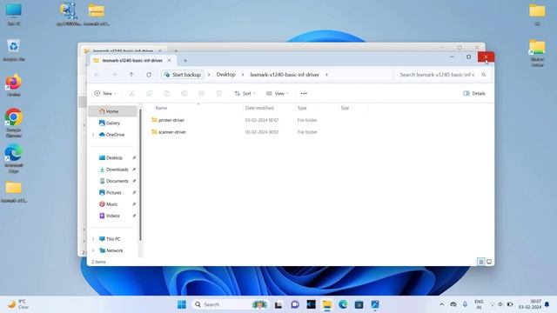Click the Share icon in toolbar
The image size is (557, 313).
[201, 93]
